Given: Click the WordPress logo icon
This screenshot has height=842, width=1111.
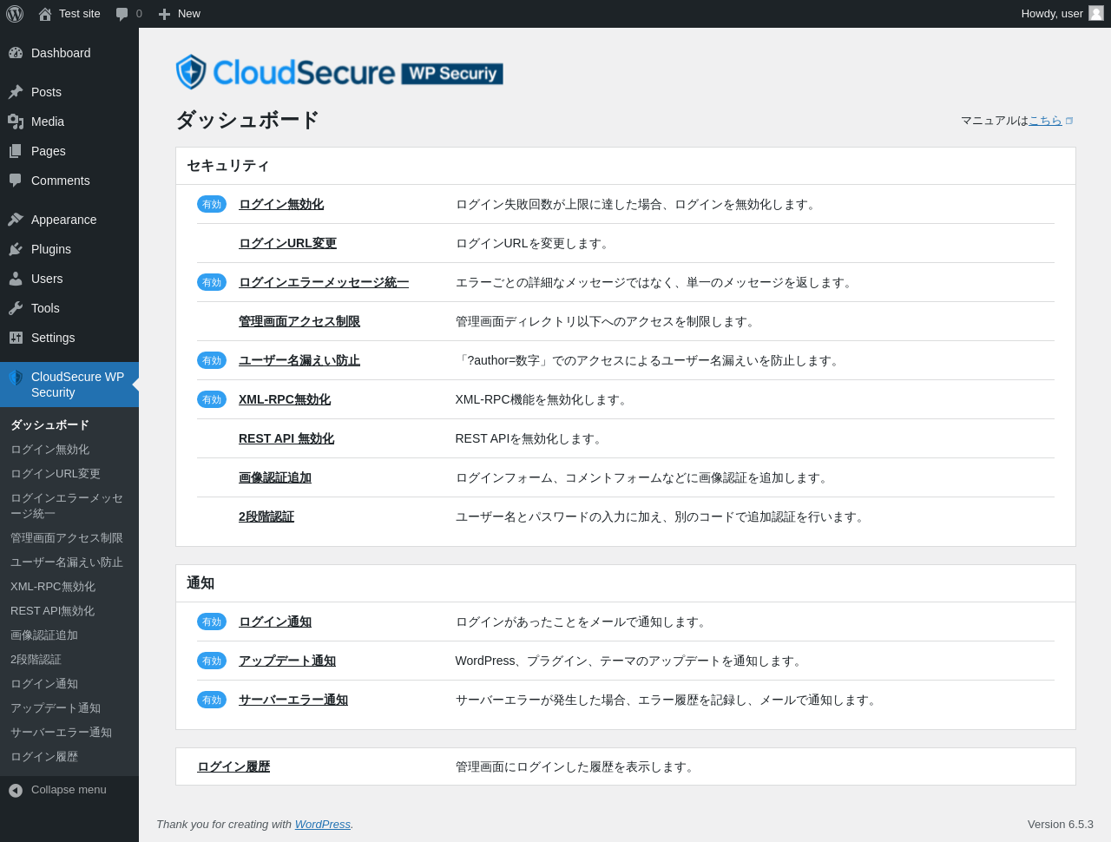Looking at the screenshot, I should point(15,14).
